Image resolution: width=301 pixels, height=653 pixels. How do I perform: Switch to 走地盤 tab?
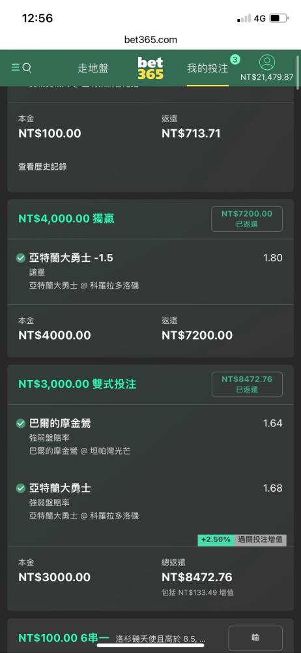pyautogui.click(x=93, y=69)
